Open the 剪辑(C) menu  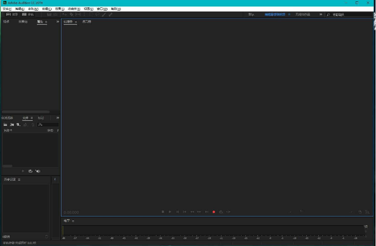click(x=47, y=9)
